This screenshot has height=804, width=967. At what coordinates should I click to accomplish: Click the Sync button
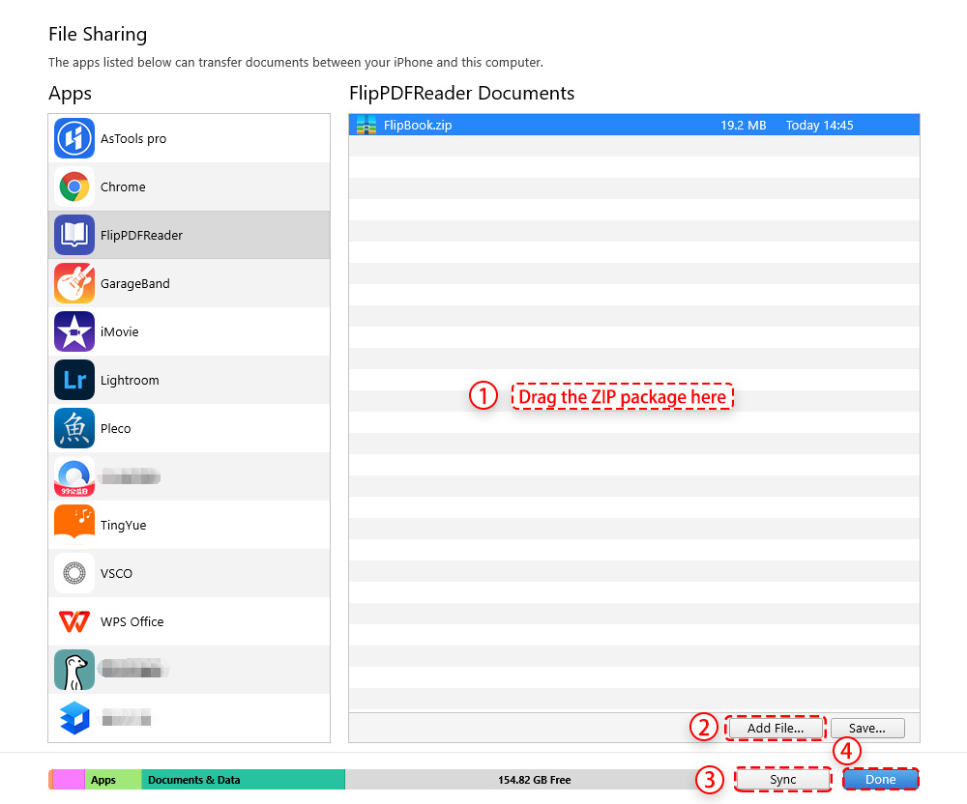(x=782, y=779)
